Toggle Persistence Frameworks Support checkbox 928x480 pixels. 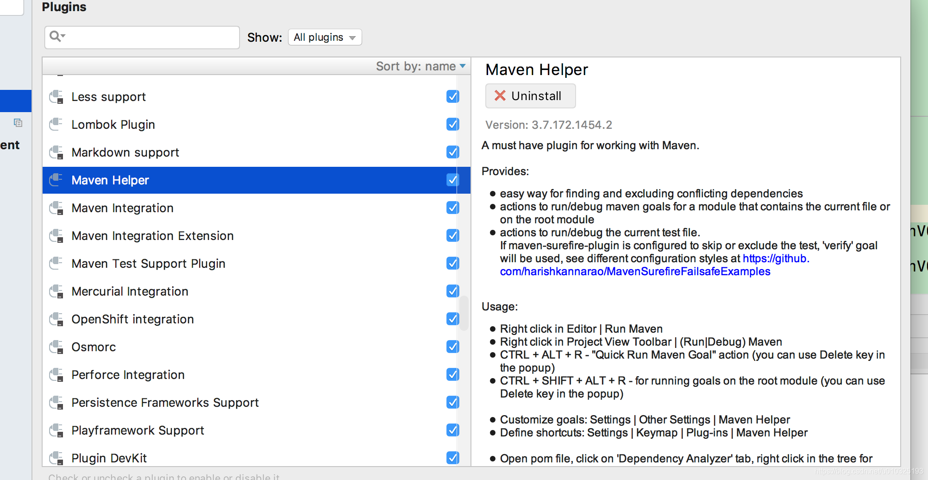pos(452,402)
